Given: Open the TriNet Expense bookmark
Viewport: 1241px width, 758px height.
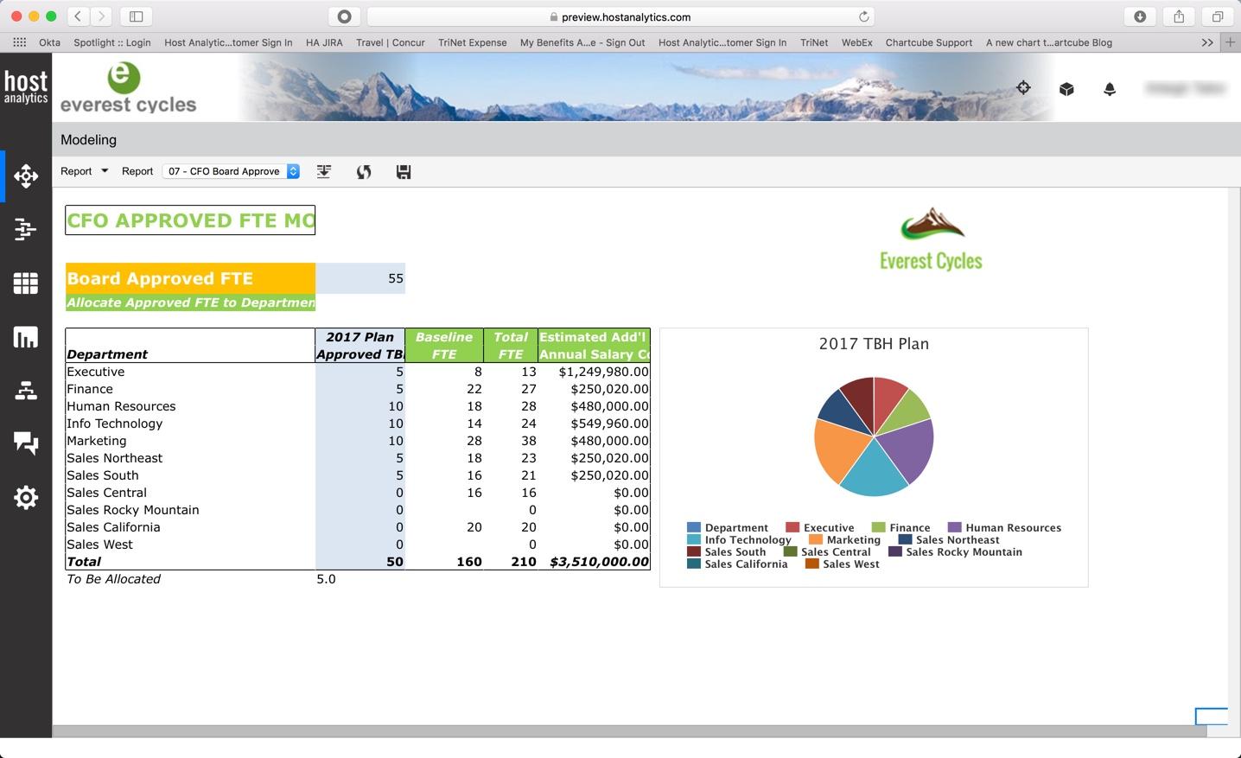Looking at the screenshot, I should 472,42.
